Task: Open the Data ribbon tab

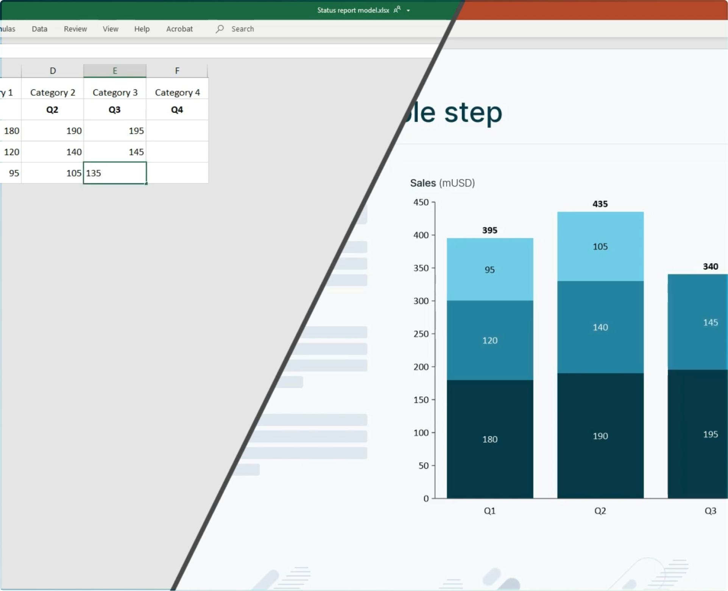Action: (x=39, y=29)
